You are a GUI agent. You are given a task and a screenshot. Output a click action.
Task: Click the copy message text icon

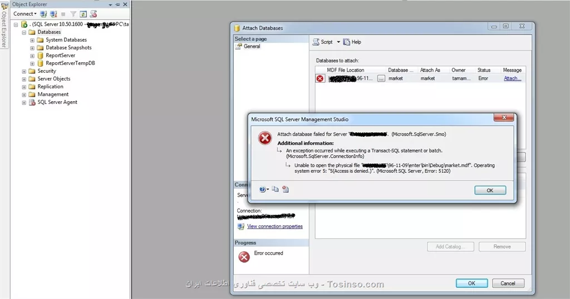pyautogui.click(x=275, y=189)
